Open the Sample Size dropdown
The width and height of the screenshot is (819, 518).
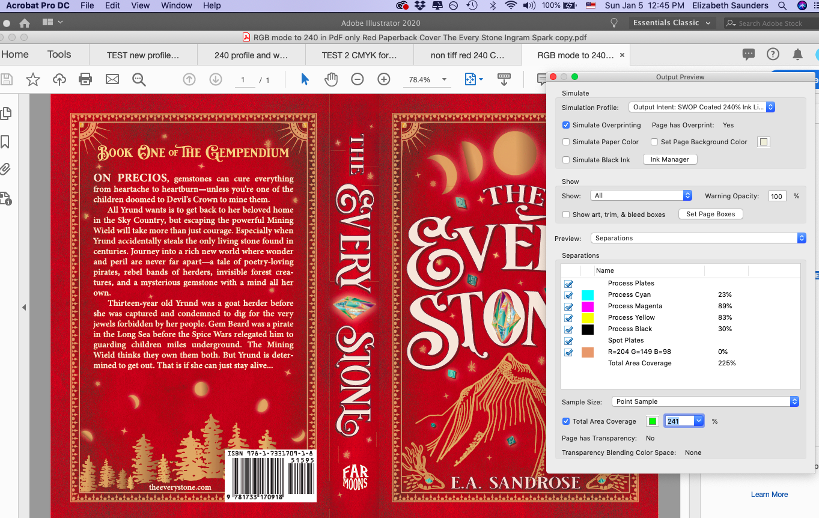pos(704,401)
